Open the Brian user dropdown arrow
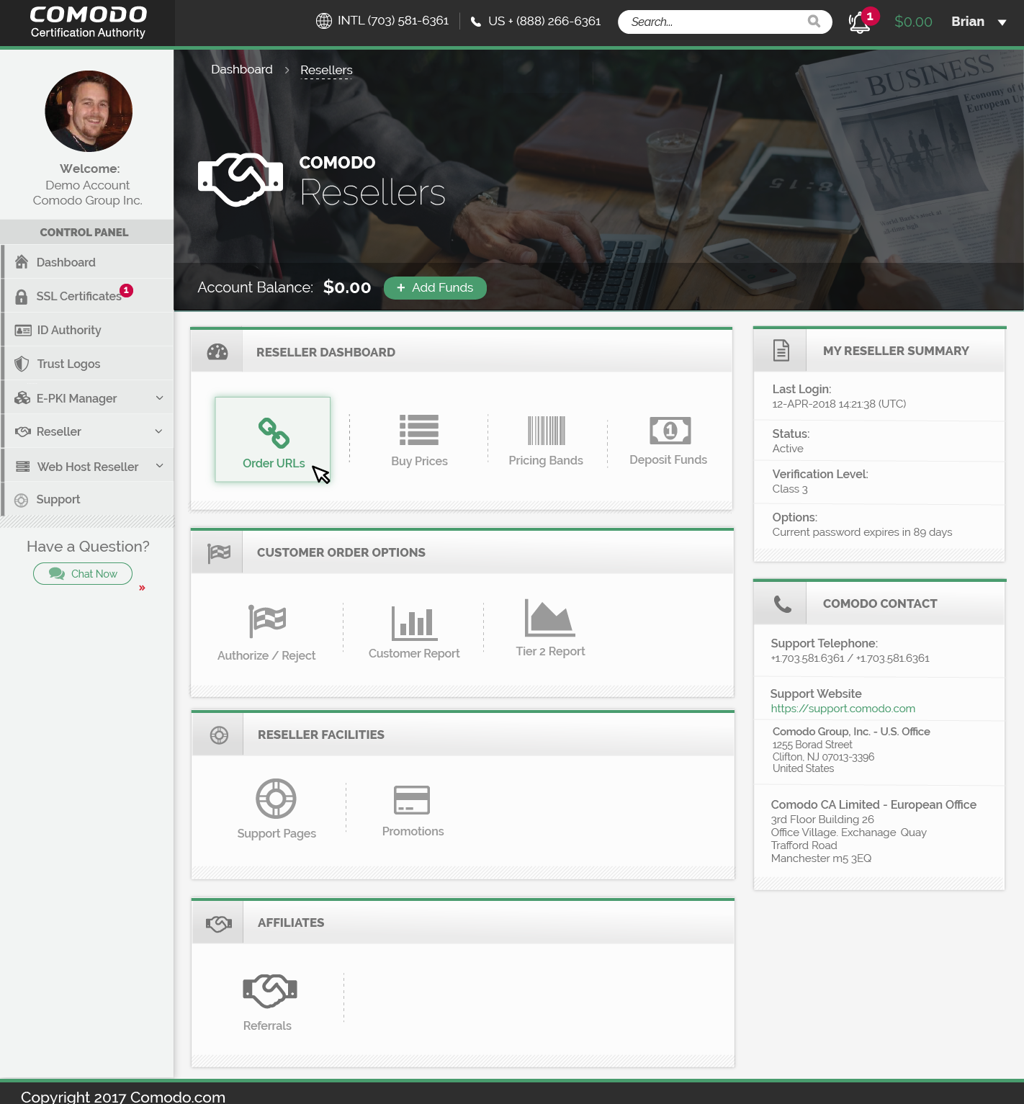The height and width of the screenshot is (1104, 1024). coord(1002,22)
